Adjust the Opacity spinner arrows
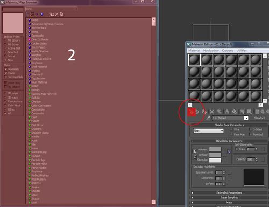 click(x=257, y=160)
